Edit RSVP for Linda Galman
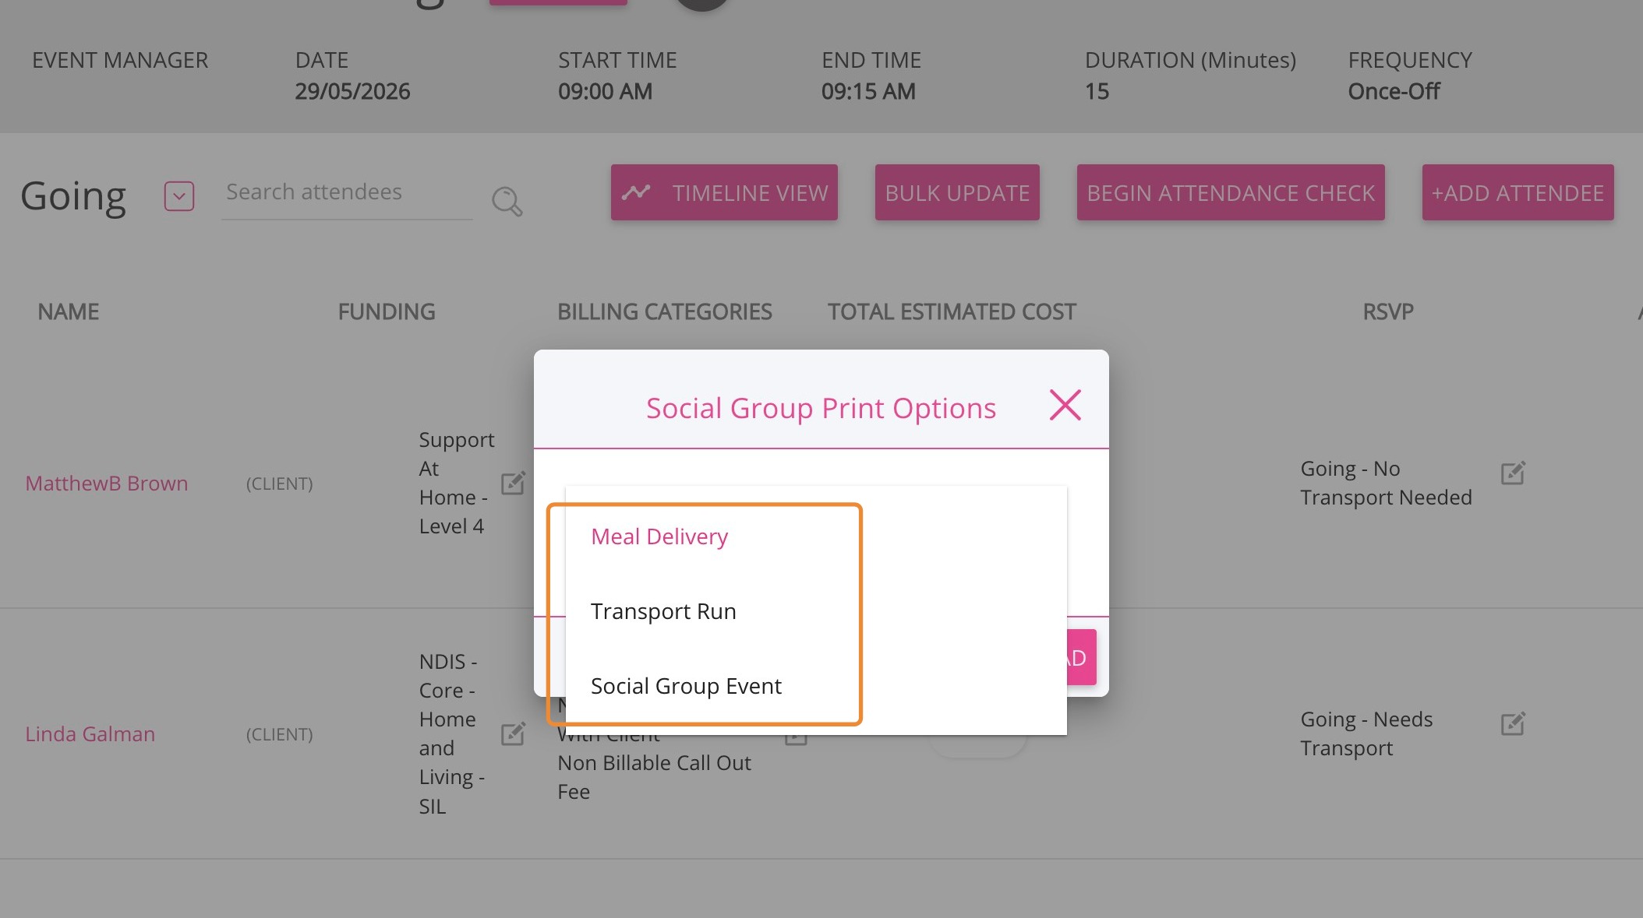This screenshot has height=918, width=1643. 1513,723
